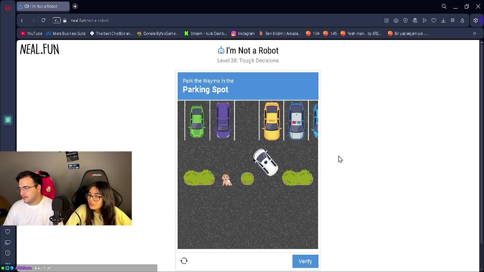Image resolution: width=484 pixels, height=272 pixels.
Task: Open the YouTube bookmark
Action: coord(31,34)
